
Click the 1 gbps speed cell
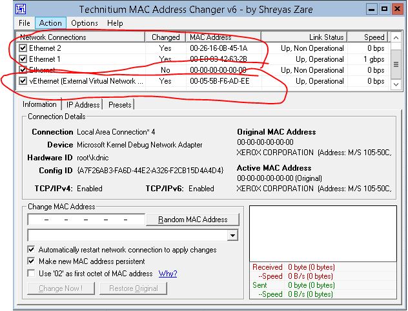374,59
